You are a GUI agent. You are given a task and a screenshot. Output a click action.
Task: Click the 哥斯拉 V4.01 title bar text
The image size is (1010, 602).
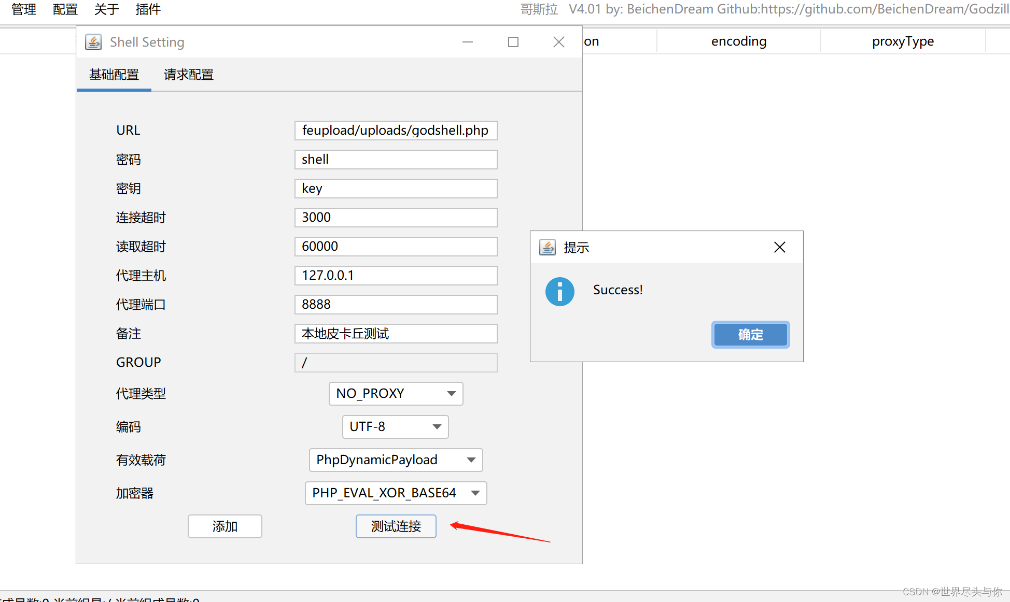tap(764, 9)
